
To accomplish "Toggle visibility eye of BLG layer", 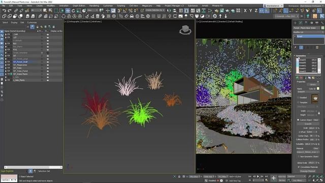I will coord(9,44).
